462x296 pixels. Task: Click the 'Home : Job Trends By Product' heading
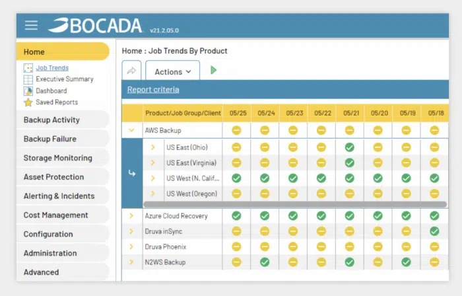pos(174,51)
